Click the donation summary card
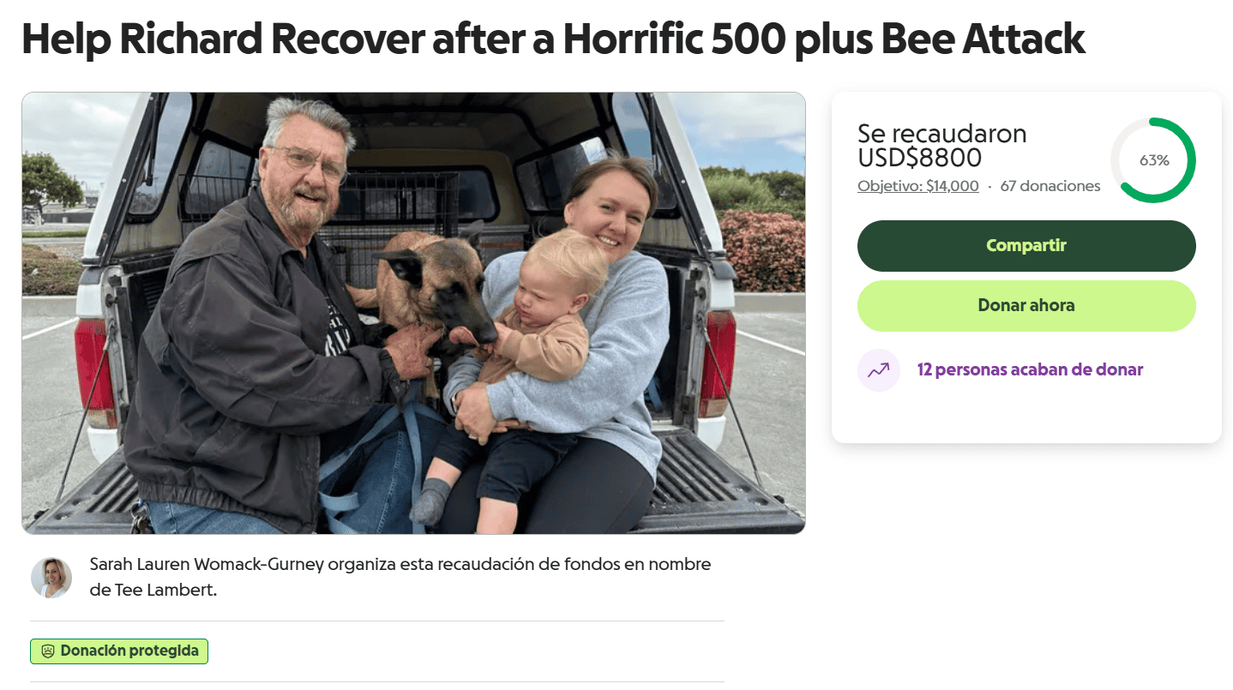This screenshot has height=690, width=1233. pyautogui.click(x=1026, y=267)
